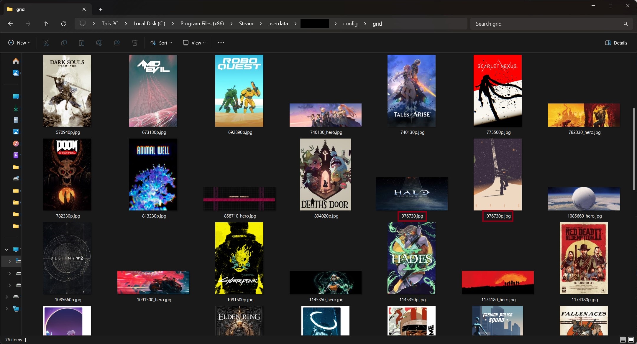Select the Dark Souls 570940p.jpg thumbnail
The image size is (637, 344).
point(67,91)
